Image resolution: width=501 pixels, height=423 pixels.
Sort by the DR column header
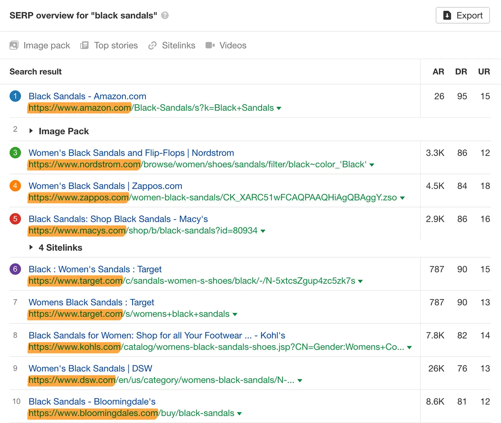(x=461, y=72)
